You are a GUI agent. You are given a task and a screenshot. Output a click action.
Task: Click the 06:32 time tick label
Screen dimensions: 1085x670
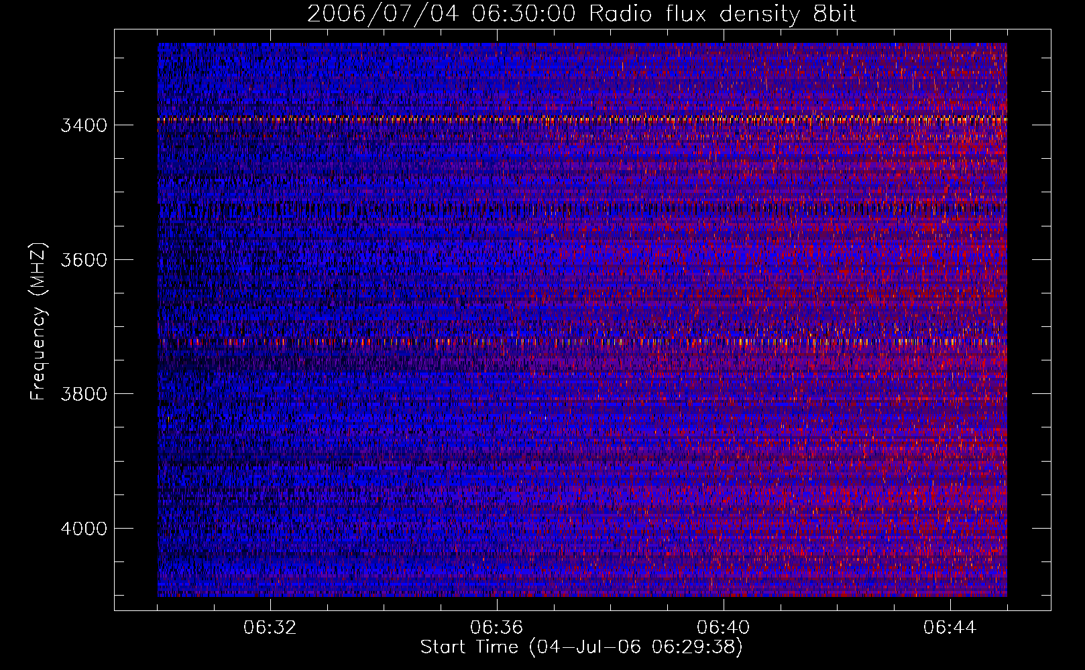(x=270, y=628)
